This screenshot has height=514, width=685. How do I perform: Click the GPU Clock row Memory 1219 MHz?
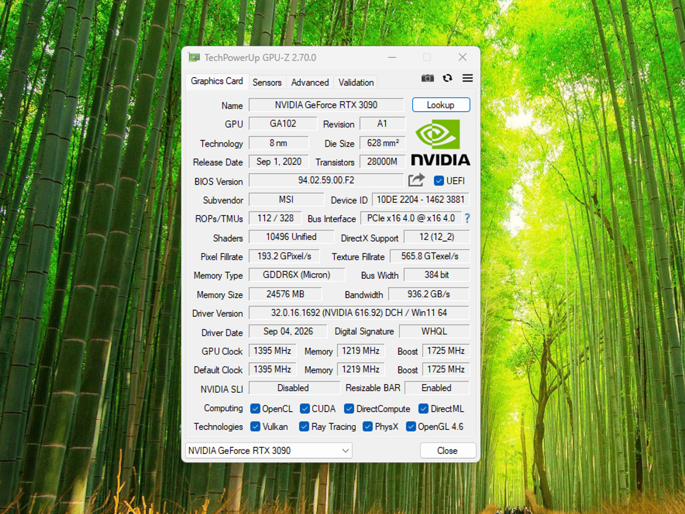(x=361, y=351)
